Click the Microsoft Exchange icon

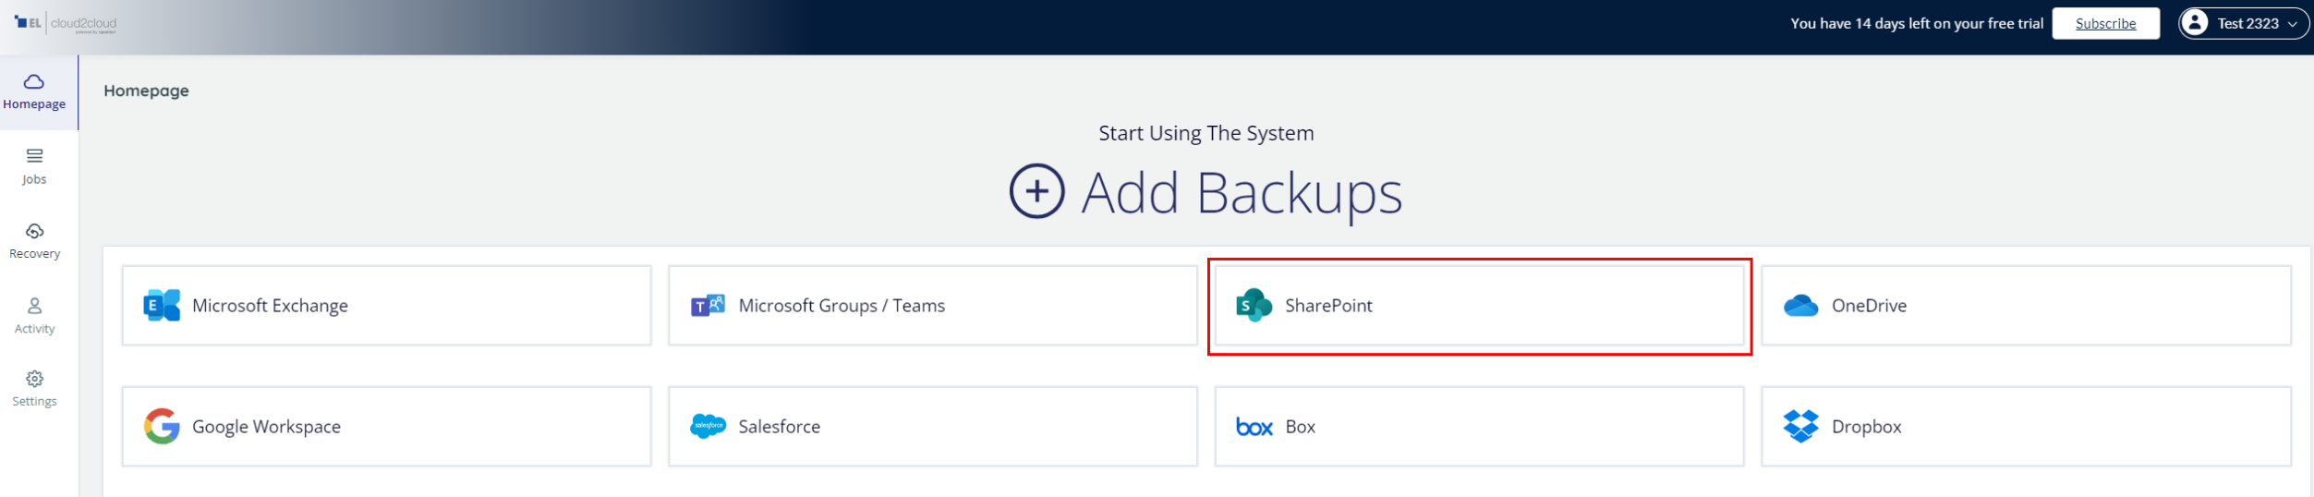162,305
